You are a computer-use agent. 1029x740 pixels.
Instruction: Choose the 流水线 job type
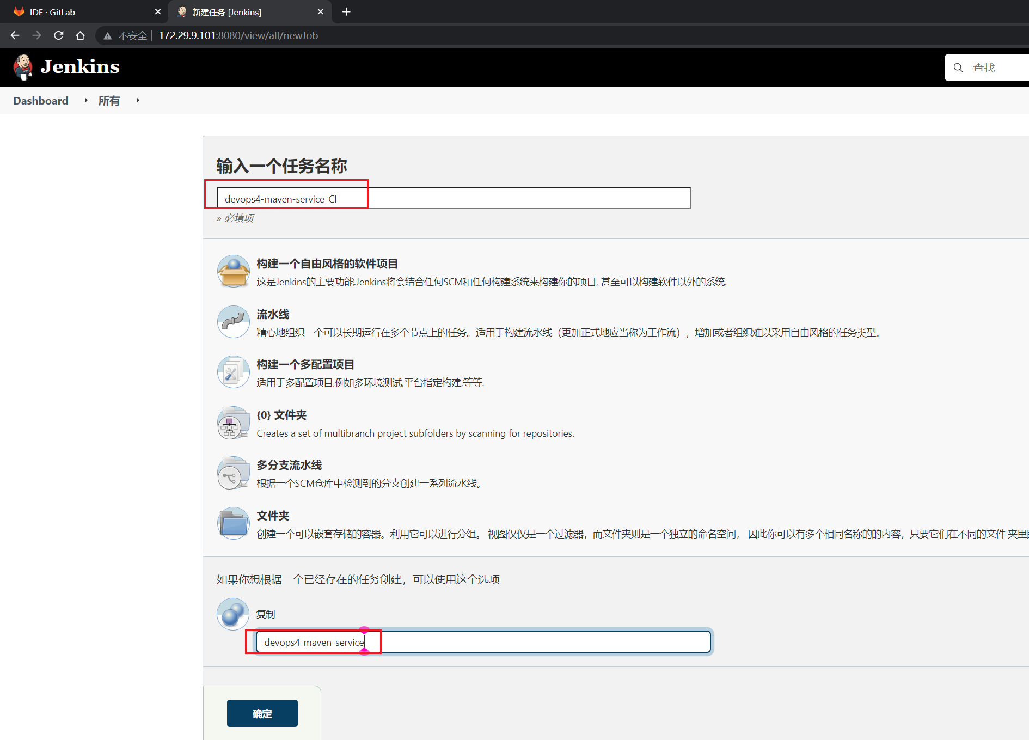click(x=272, y=314)
